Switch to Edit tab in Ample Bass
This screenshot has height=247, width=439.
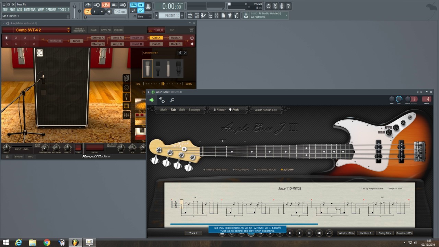pyautogui.click(x=182, y=110)
